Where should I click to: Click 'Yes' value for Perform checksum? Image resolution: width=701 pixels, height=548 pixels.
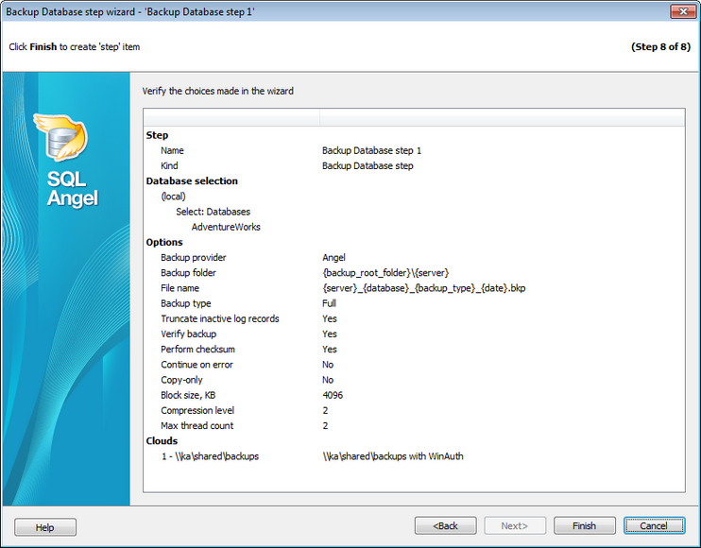330,349
